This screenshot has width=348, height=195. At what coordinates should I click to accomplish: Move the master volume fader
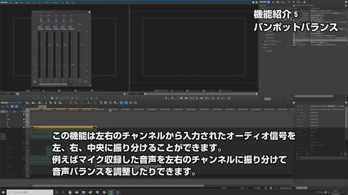pyautogui.click(x=81, y=45)
